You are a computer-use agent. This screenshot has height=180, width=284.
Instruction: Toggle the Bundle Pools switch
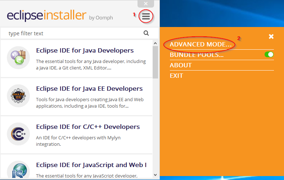coord(269,54)
